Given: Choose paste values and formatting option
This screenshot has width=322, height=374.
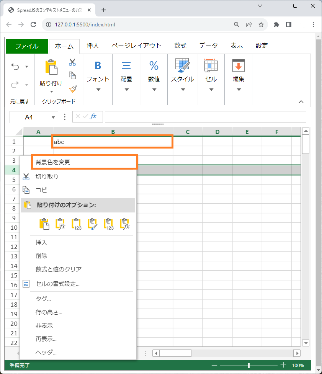Looking at the screenshot, I should click(x=109, y=224).
